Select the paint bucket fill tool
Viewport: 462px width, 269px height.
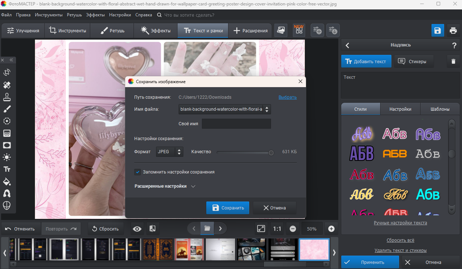point(7,181)
